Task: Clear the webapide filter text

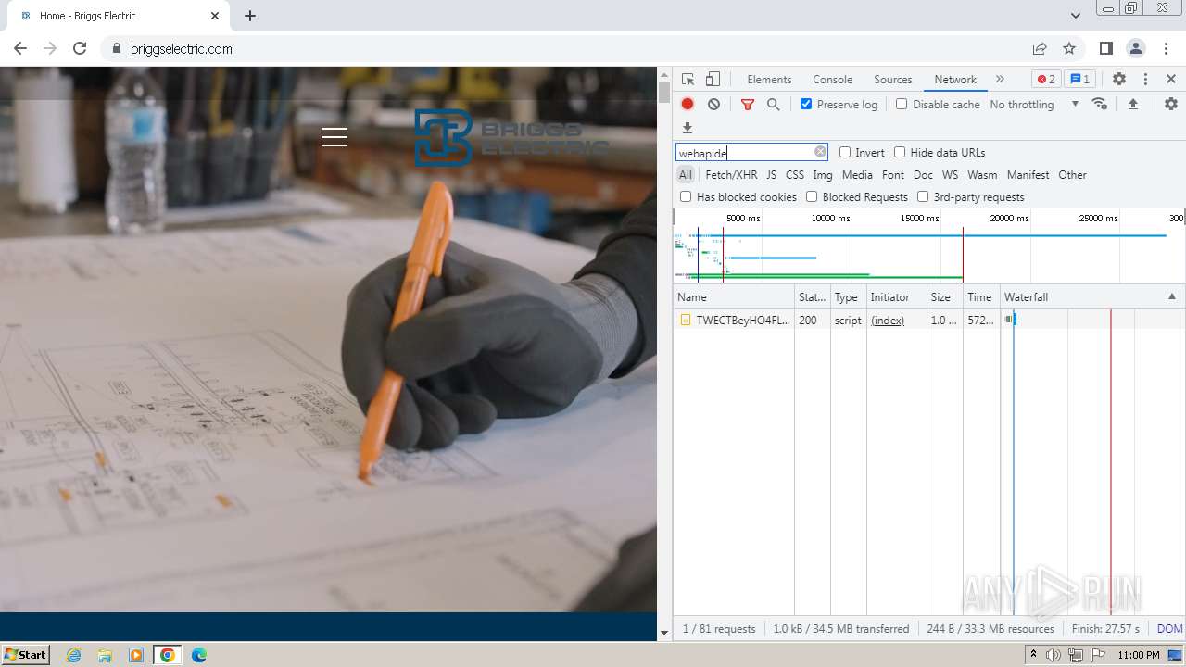Action: (x=820, y=152)
